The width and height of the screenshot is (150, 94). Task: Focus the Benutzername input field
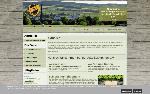click(x=35, y=74)
